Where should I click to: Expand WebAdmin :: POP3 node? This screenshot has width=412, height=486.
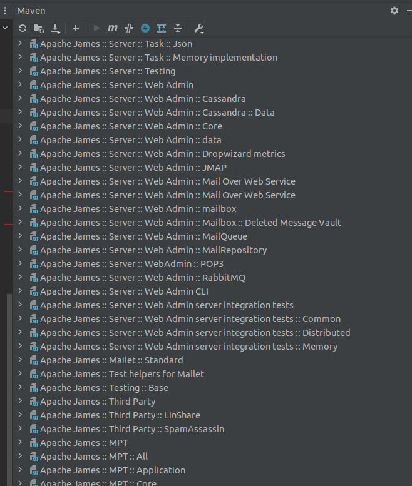point(20,263)
